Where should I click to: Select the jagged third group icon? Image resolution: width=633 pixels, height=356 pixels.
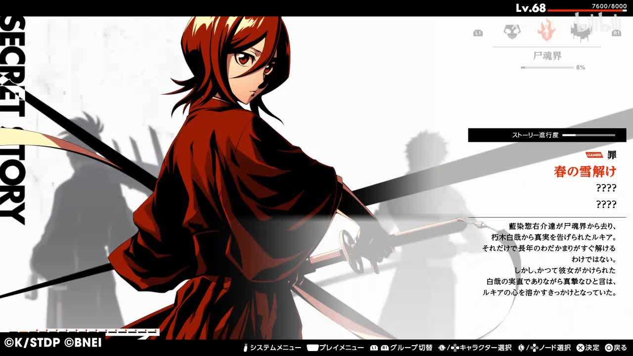point(581,31)
